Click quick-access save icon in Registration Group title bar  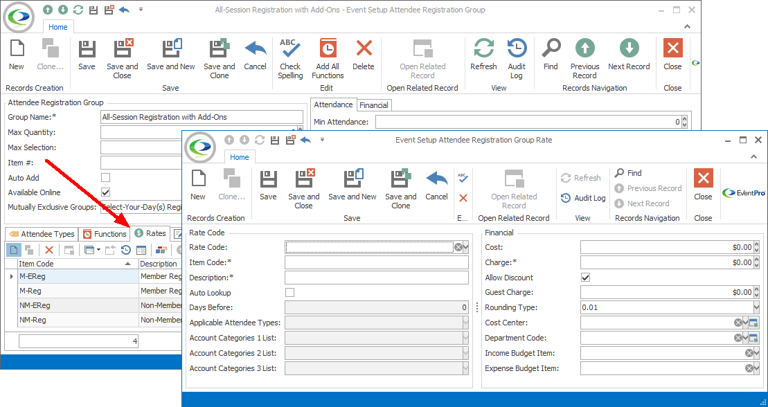(x=94, y=10)
